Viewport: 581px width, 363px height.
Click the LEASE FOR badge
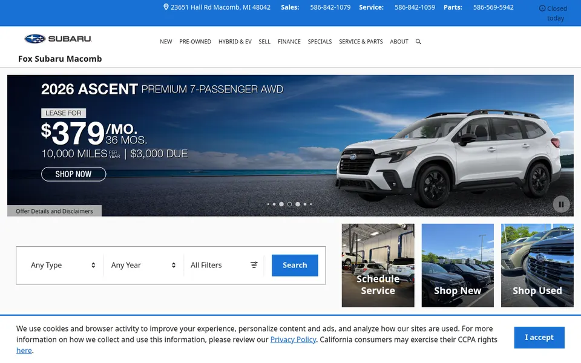64,113
